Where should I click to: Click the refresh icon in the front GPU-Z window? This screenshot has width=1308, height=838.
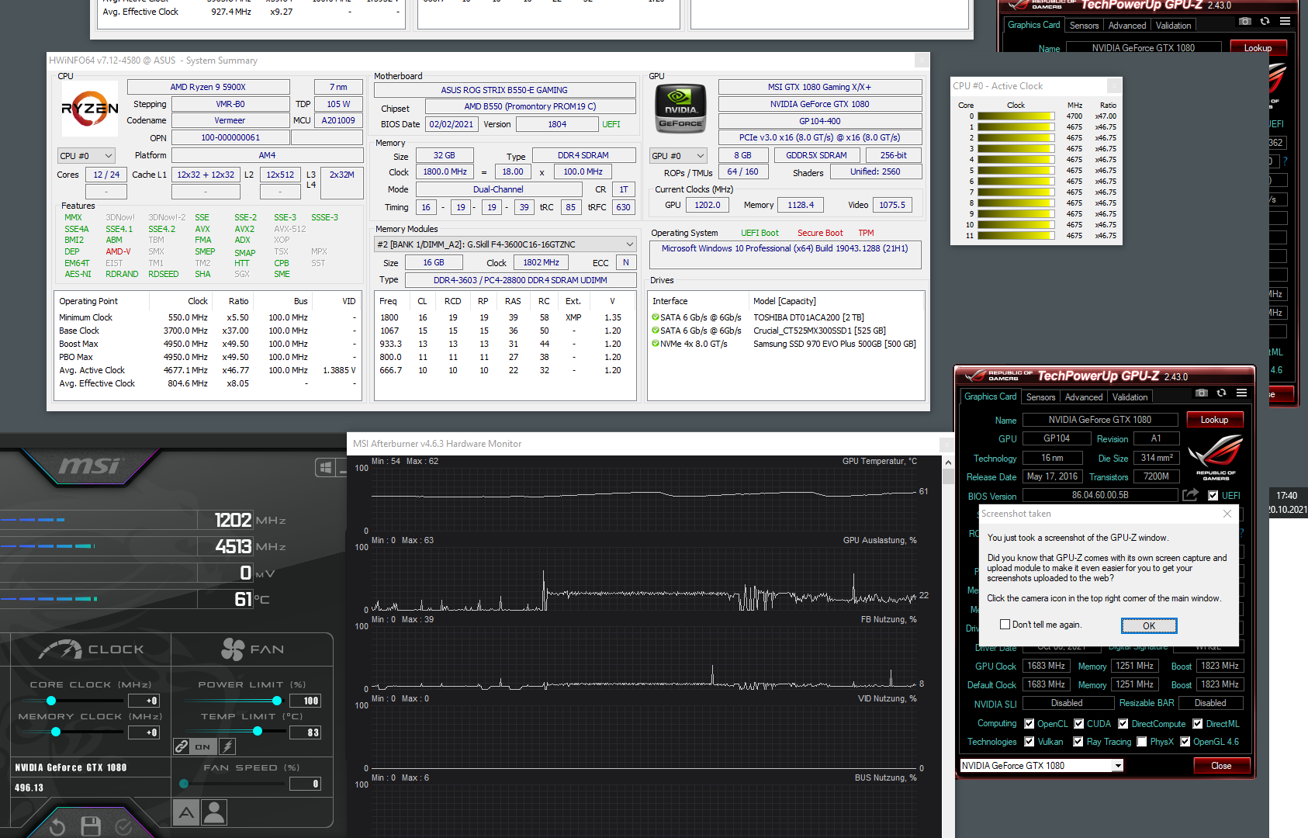click(x=1222, y=393)
